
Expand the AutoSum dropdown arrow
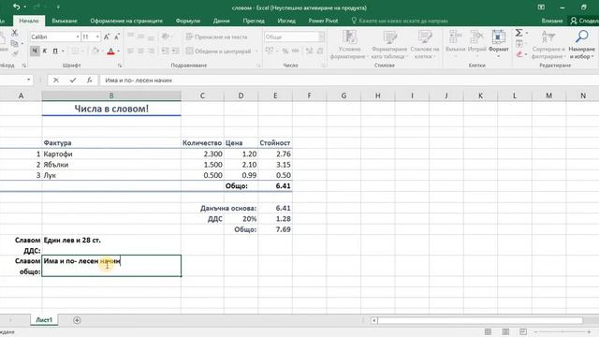(527, 34)
